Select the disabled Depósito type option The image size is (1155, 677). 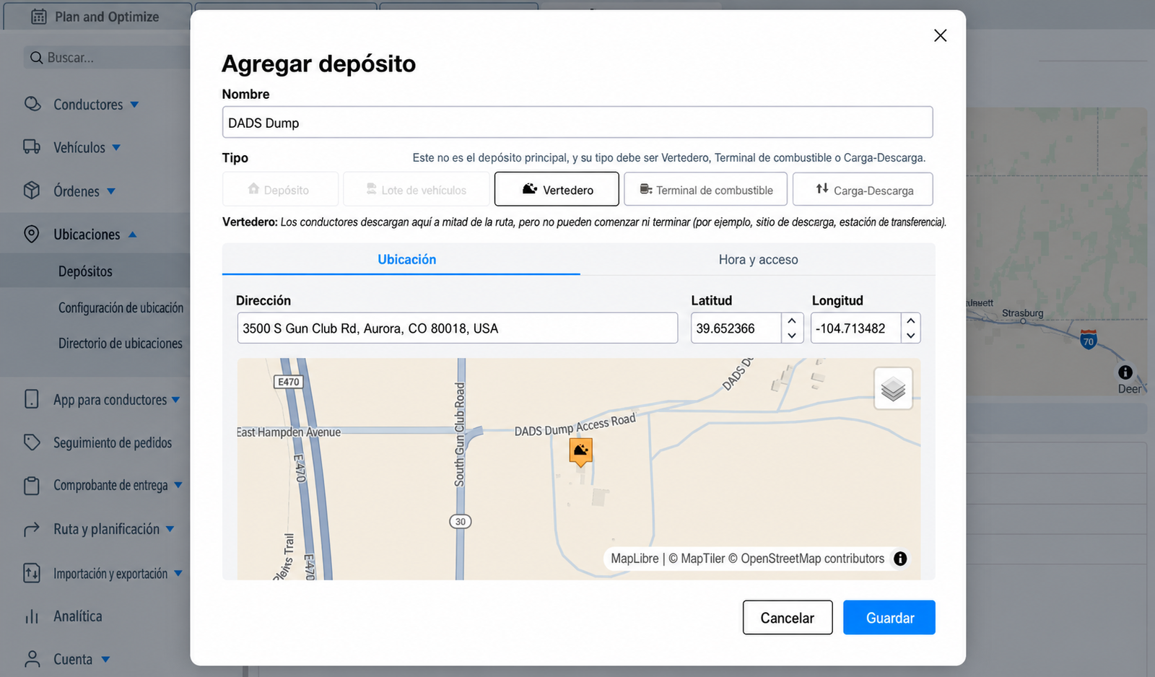pyautogui.click(x=280, y=189)
